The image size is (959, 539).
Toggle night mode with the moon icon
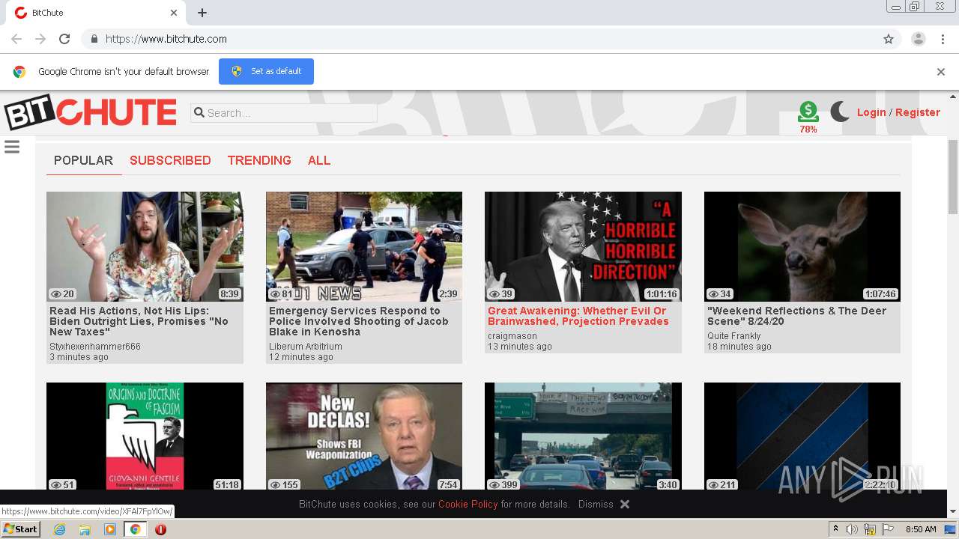pos(840,112)
